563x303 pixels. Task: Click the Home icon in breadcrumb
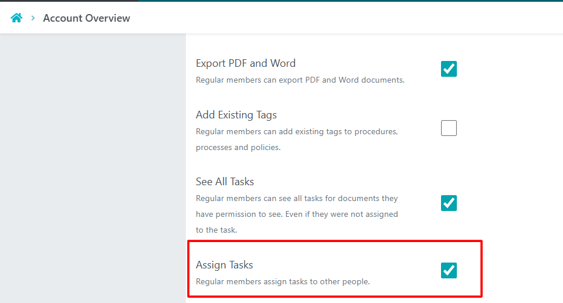[16, 18]
